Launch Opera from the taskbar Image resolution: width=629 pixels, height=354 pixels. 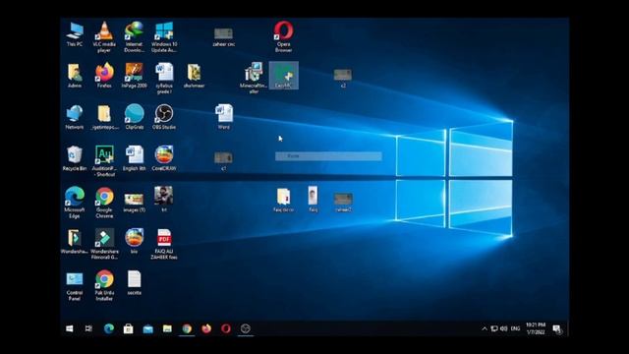pos(226,328)
